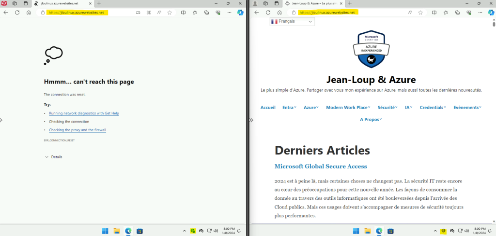The image size is (496, 236).
Task: Launch Copilot in the left browser
Action: (x=240, y=12)
